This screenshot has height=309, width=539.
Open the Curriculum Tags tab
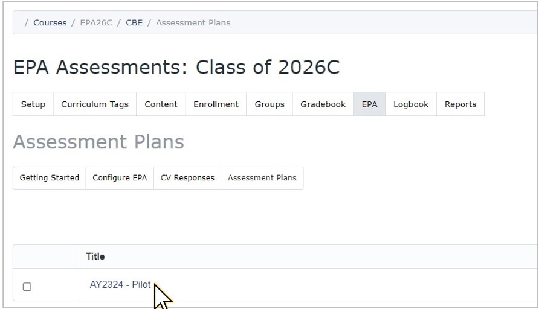[95, 104]
